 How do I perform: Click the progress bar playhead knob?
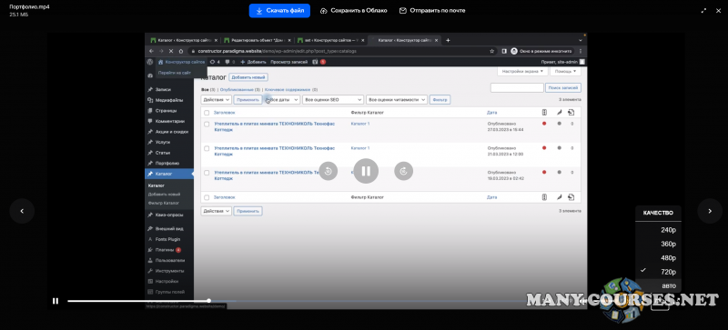(x=209, y=301)
